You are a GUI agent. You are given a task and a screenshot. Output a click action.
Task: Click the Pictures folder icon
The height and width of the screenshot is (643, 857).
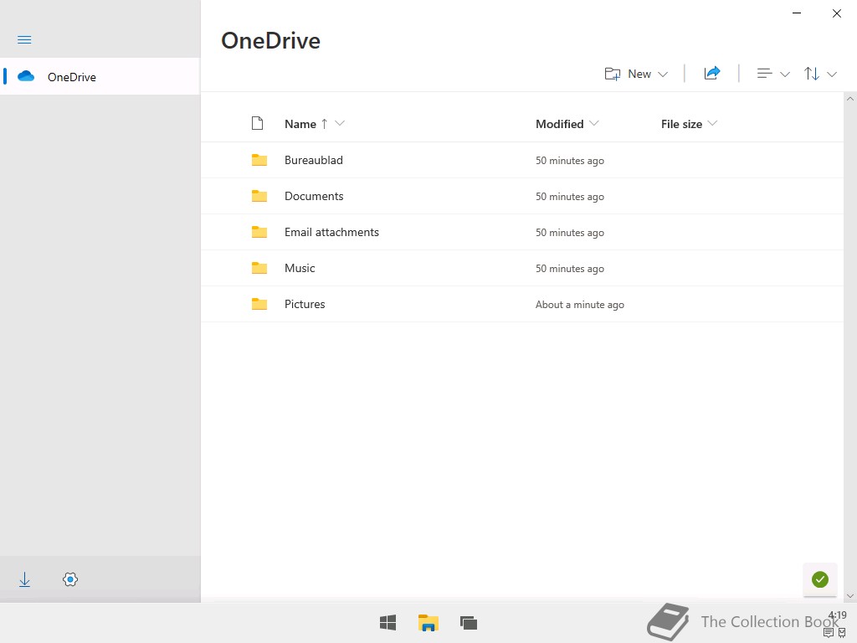click(x=259, y=304)
